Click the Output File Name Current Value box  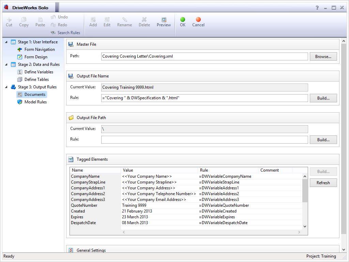pos(204,87)
